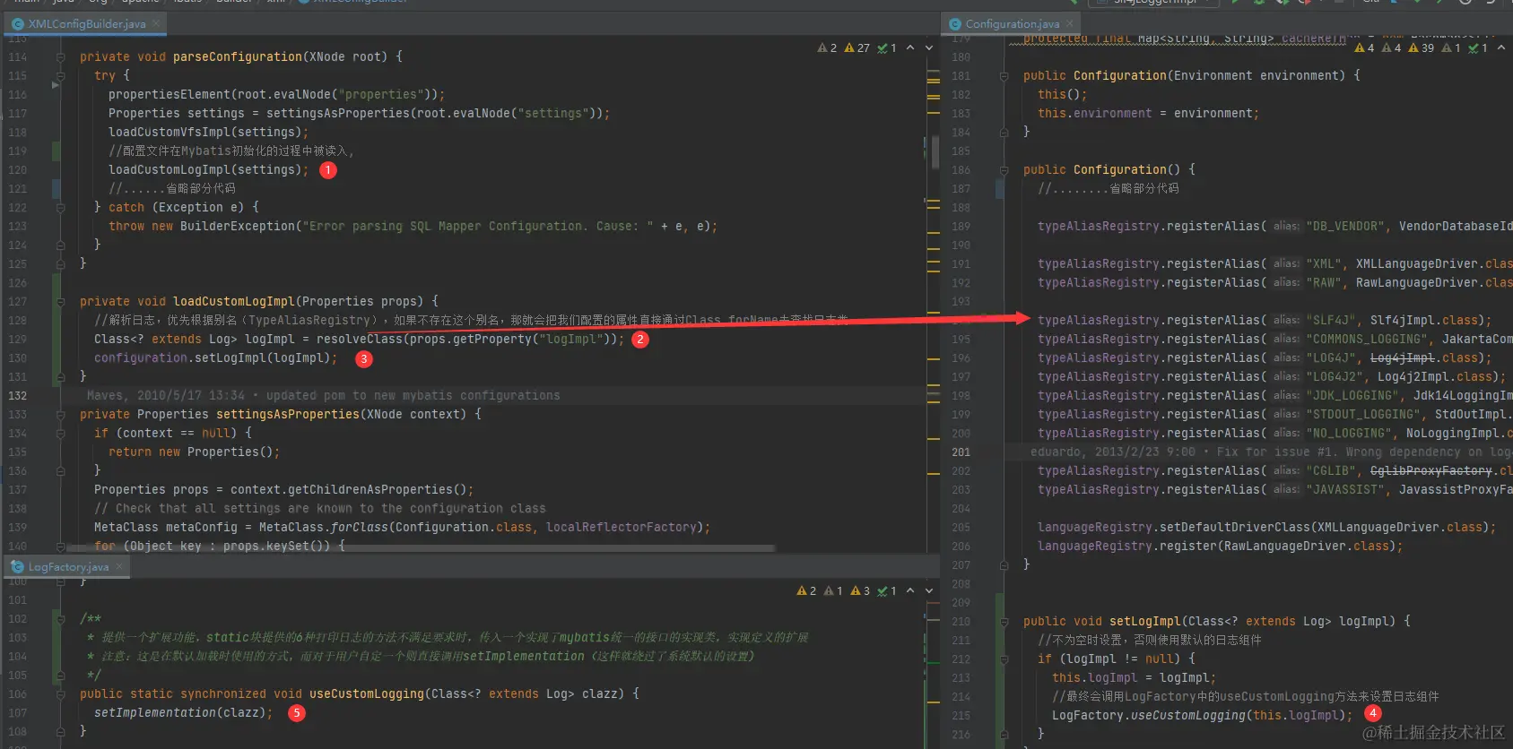
Task: Click line number 107 in the LogFactory gutter
Action: click(x=17, y=712)
